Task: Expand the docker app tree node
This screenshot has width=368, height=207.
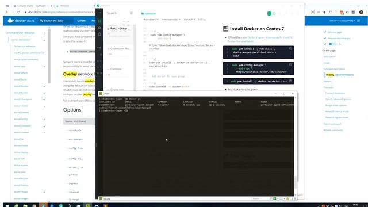Action: [44, 67]
